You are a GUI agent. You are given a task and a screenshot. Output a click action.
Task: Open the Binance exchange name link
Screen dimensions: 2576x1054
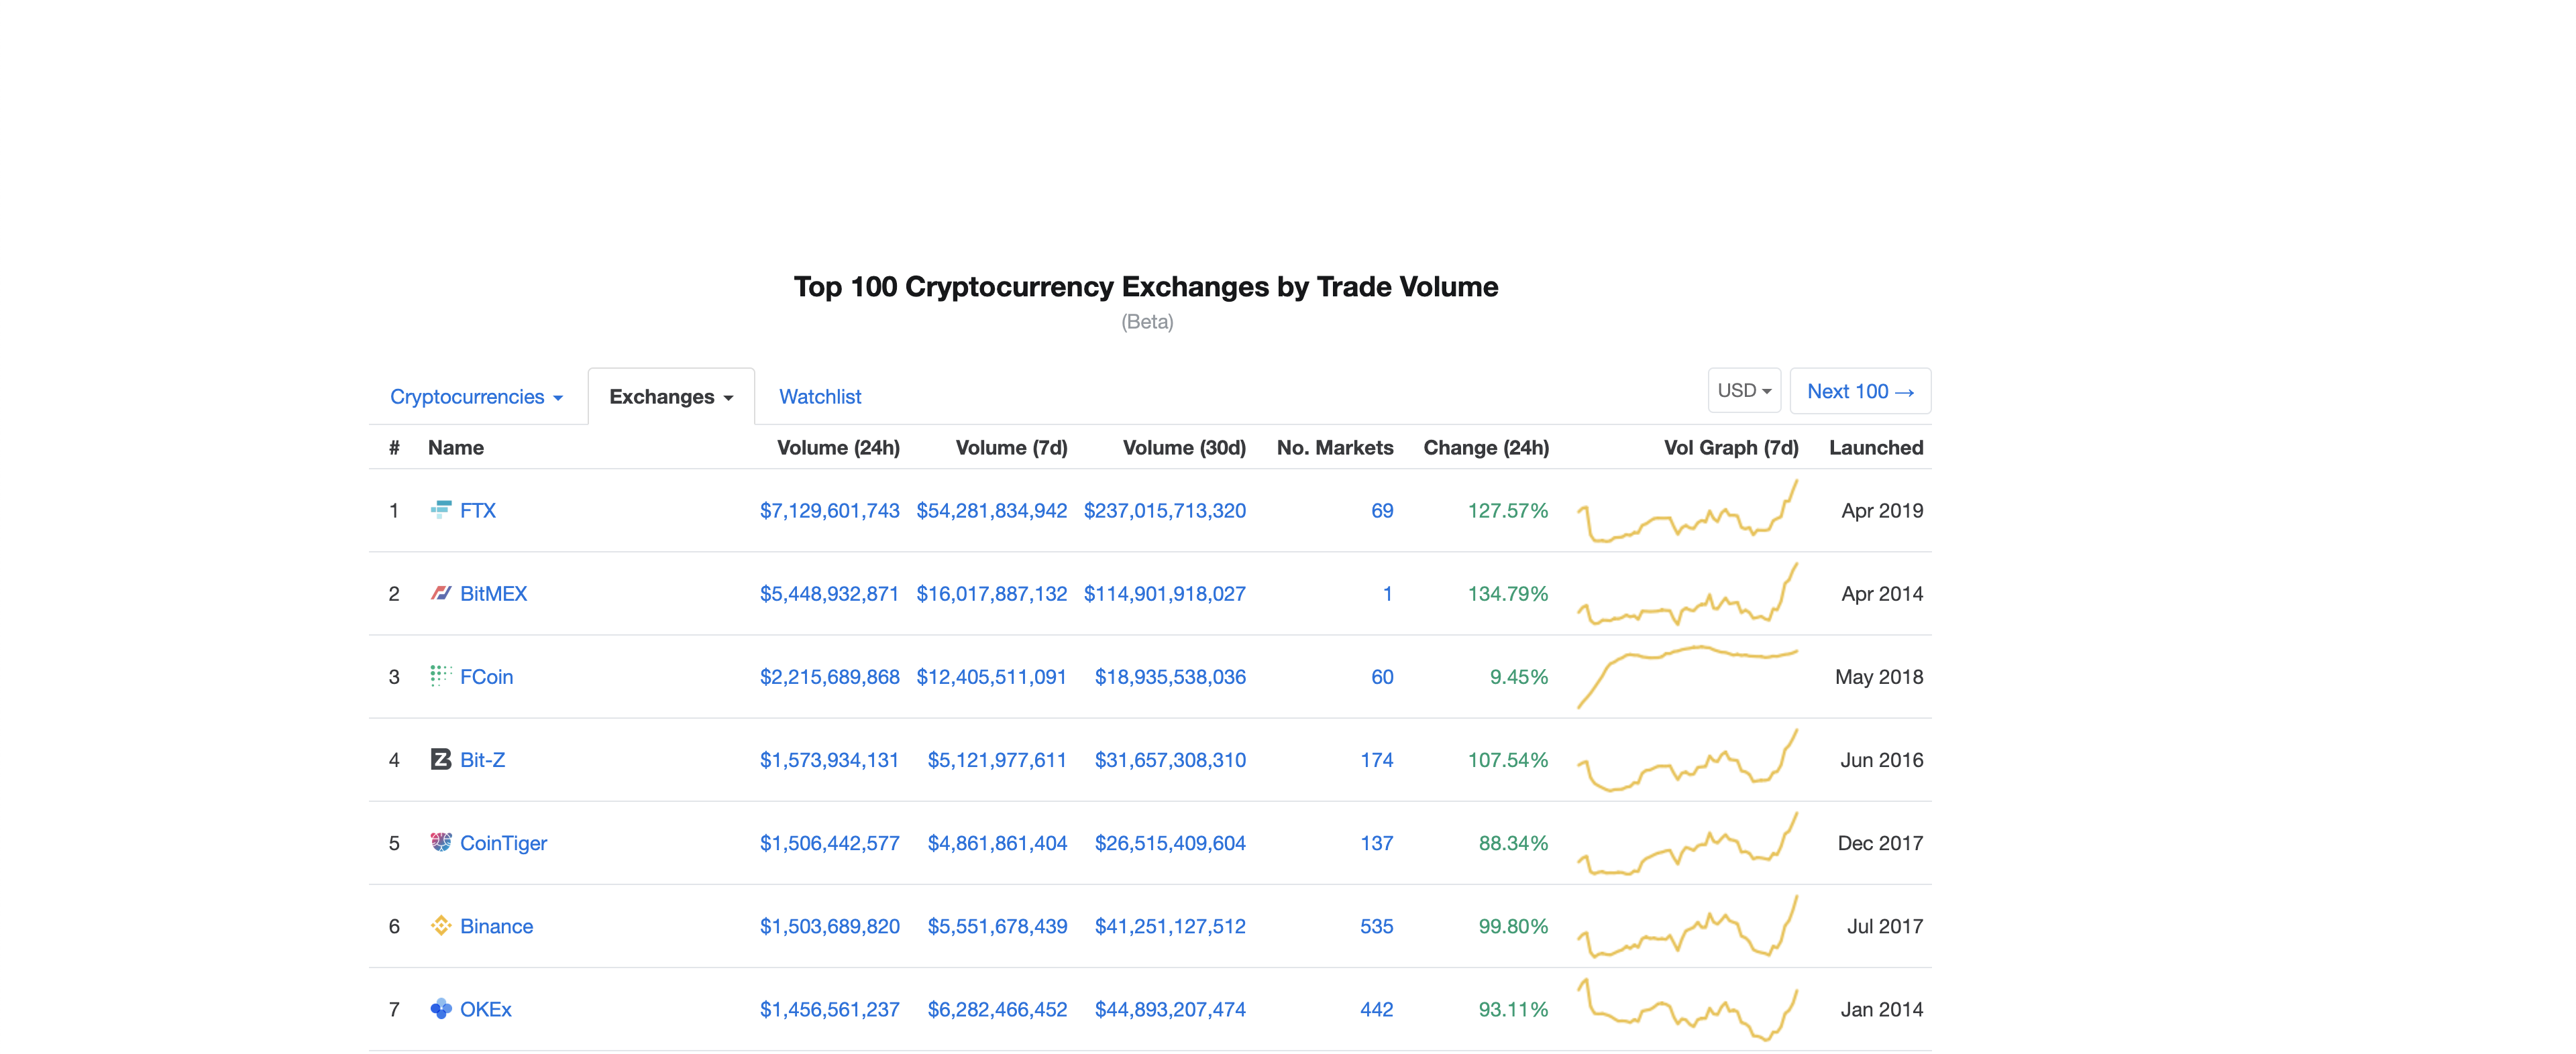[x=496, y=926]
